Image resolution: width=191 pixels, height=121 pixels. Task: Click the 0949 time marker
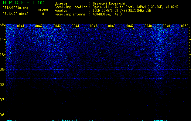166,26
